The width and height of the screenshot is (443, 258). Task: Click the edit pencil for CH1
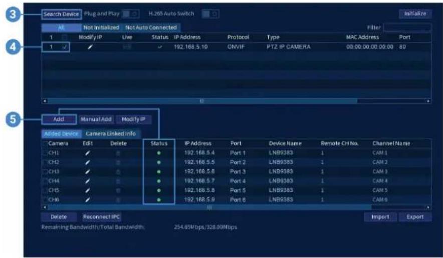tap(88, 153)
